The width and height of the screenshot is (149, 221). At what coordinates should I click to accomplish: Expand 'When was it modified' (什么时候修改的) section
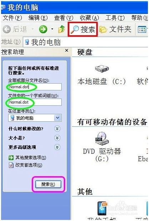tap(57, 128)
